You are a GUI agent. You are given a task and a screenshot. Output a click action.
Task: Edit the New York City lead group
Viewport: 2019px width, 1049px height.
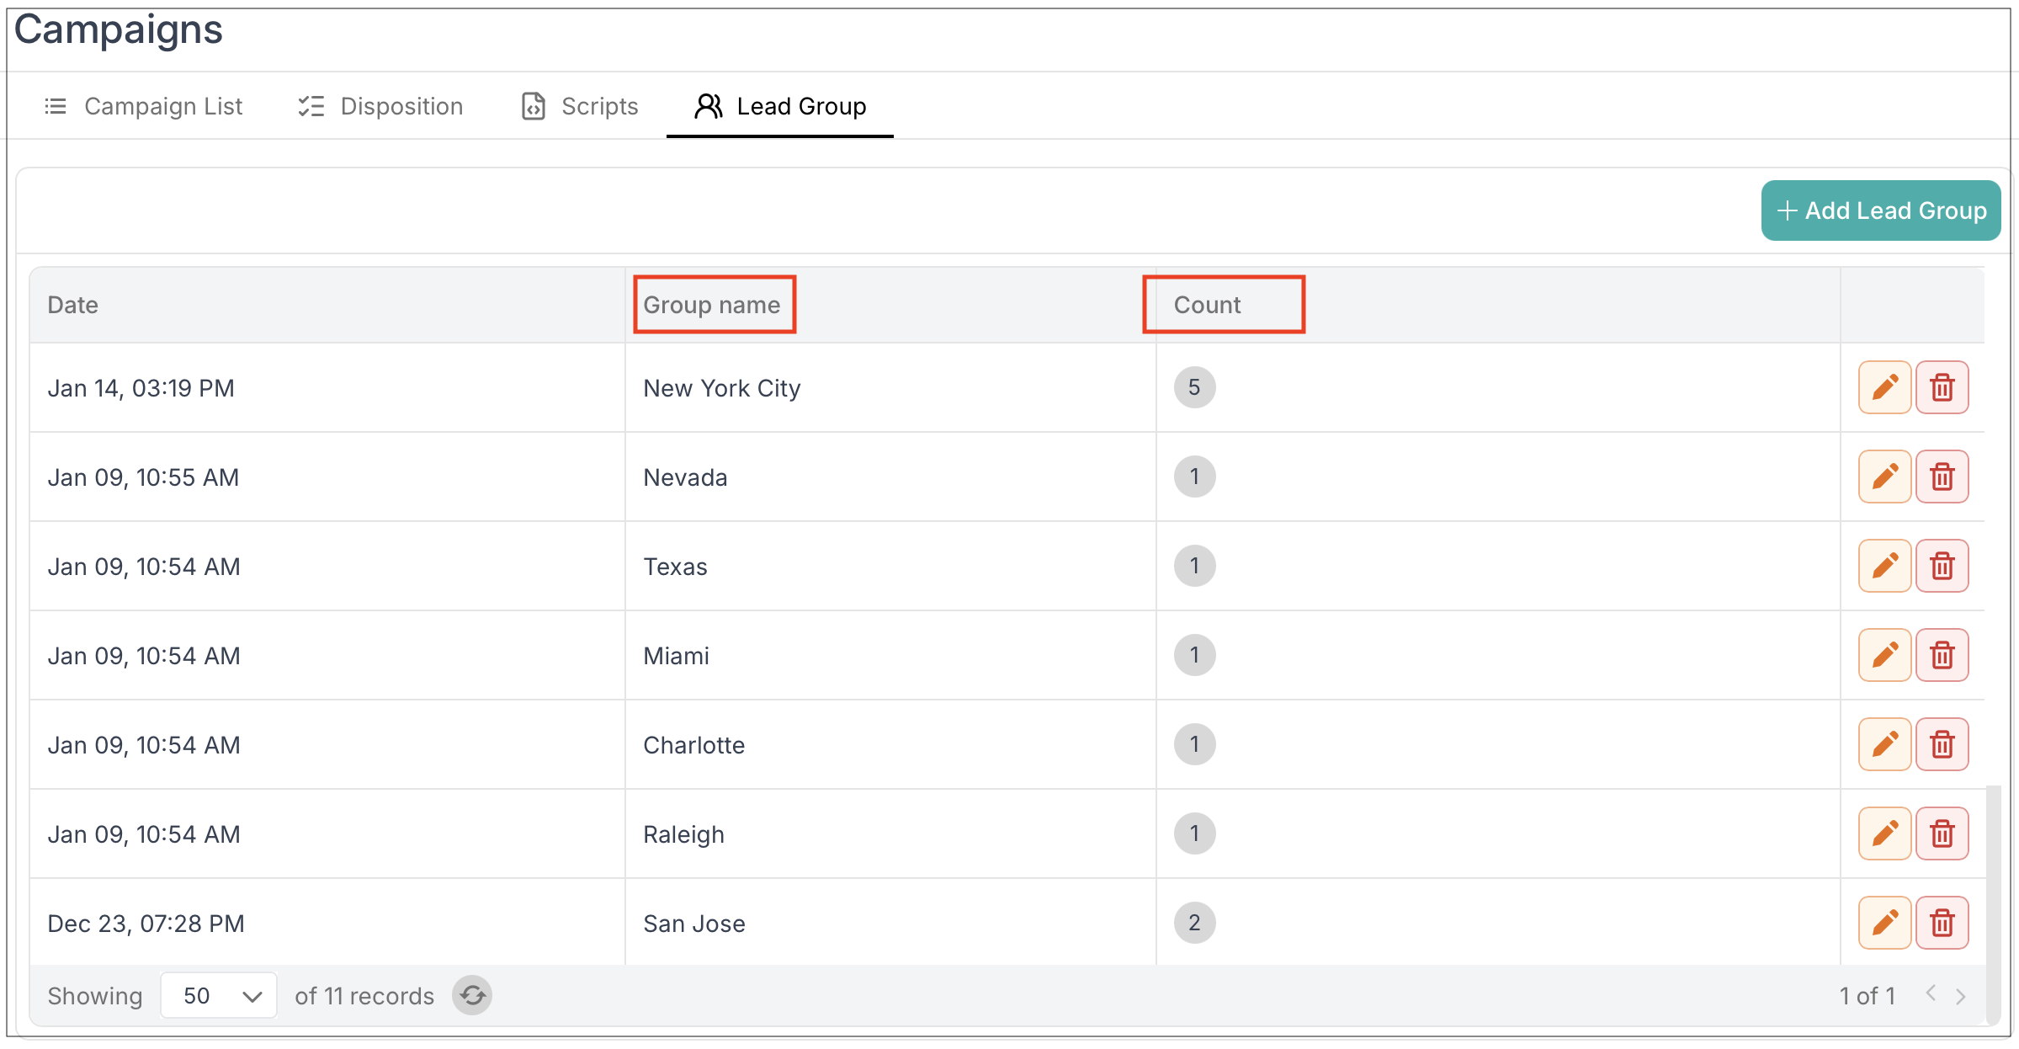(x=1884, y=387)
